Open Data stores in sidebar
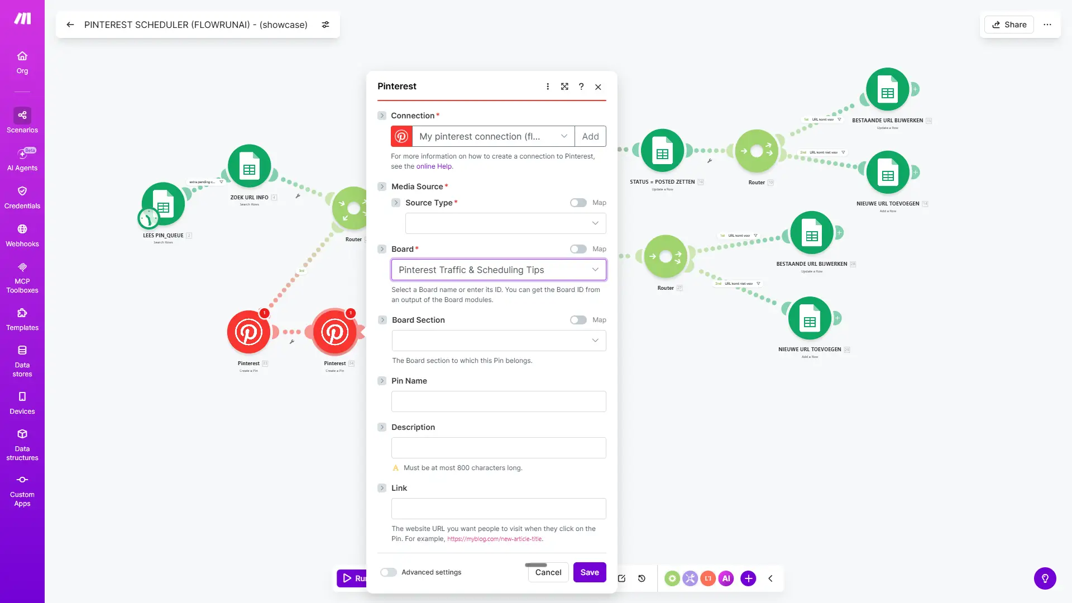The width and height of the screenshot is (1072, 603). click(22, 361)
